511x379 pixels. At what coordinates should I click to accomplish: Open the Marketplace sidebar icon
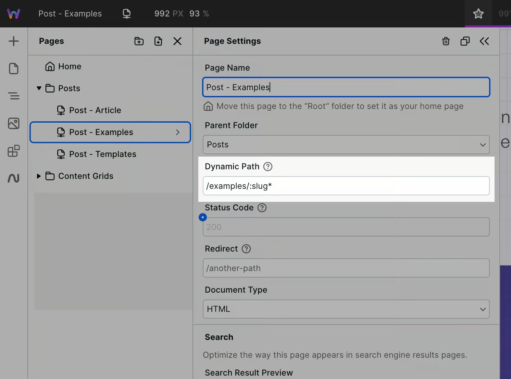click(x=14, y=151)
